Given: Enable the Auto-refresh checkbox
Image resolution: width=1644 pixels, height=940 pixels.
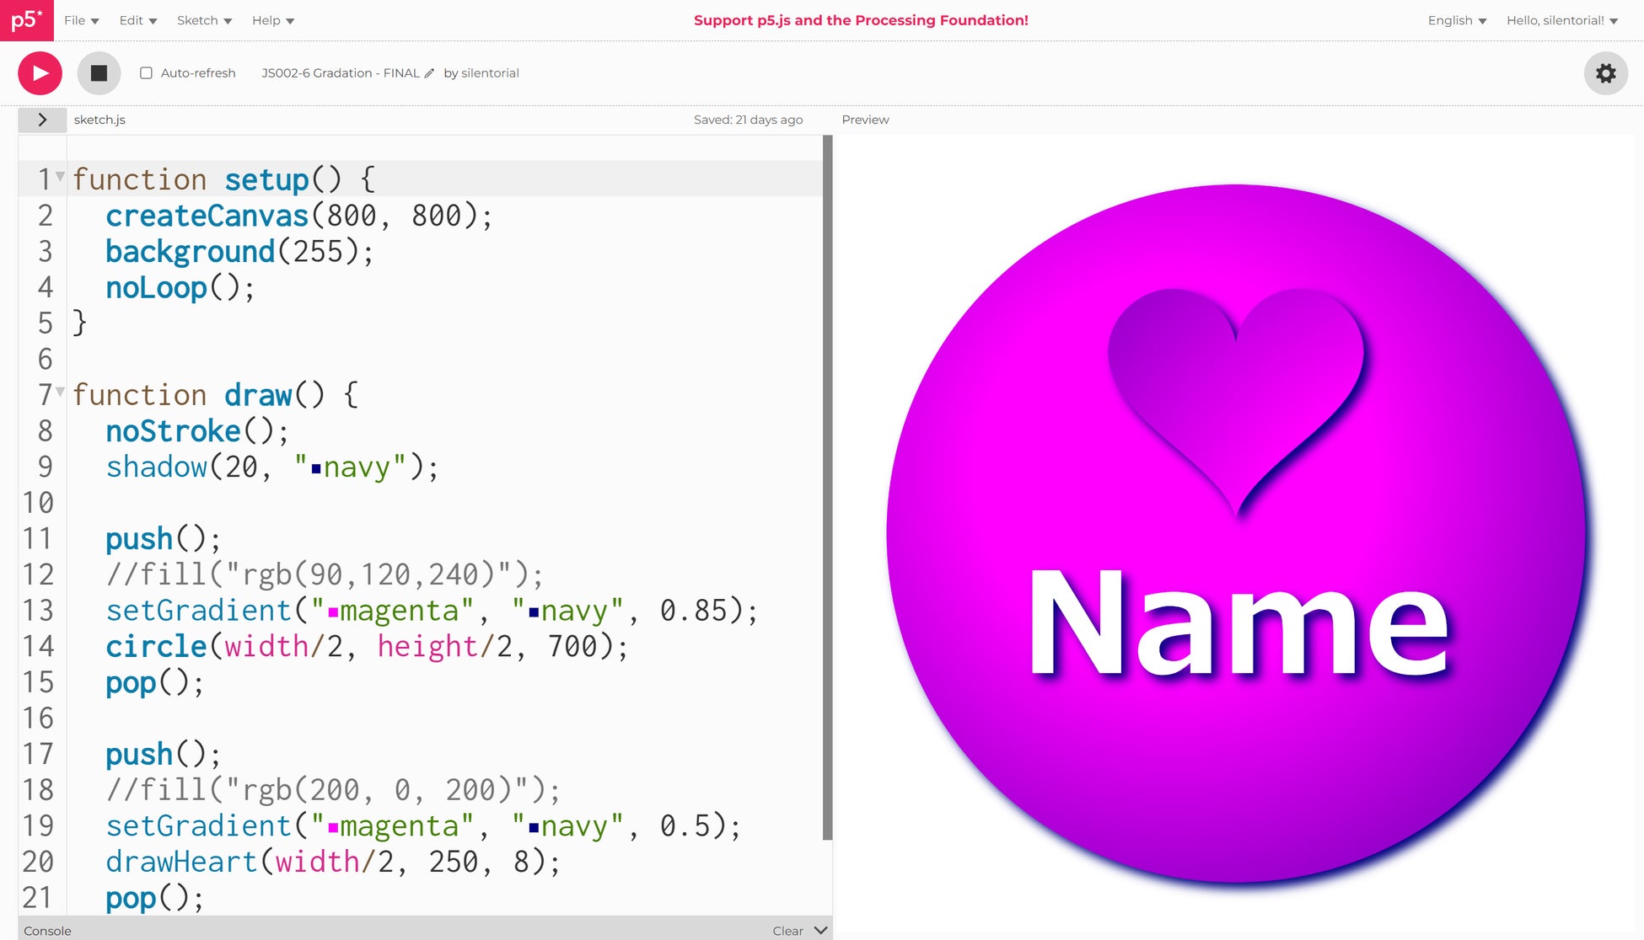Looking at the screenshot, I should (x=146, y=73).
